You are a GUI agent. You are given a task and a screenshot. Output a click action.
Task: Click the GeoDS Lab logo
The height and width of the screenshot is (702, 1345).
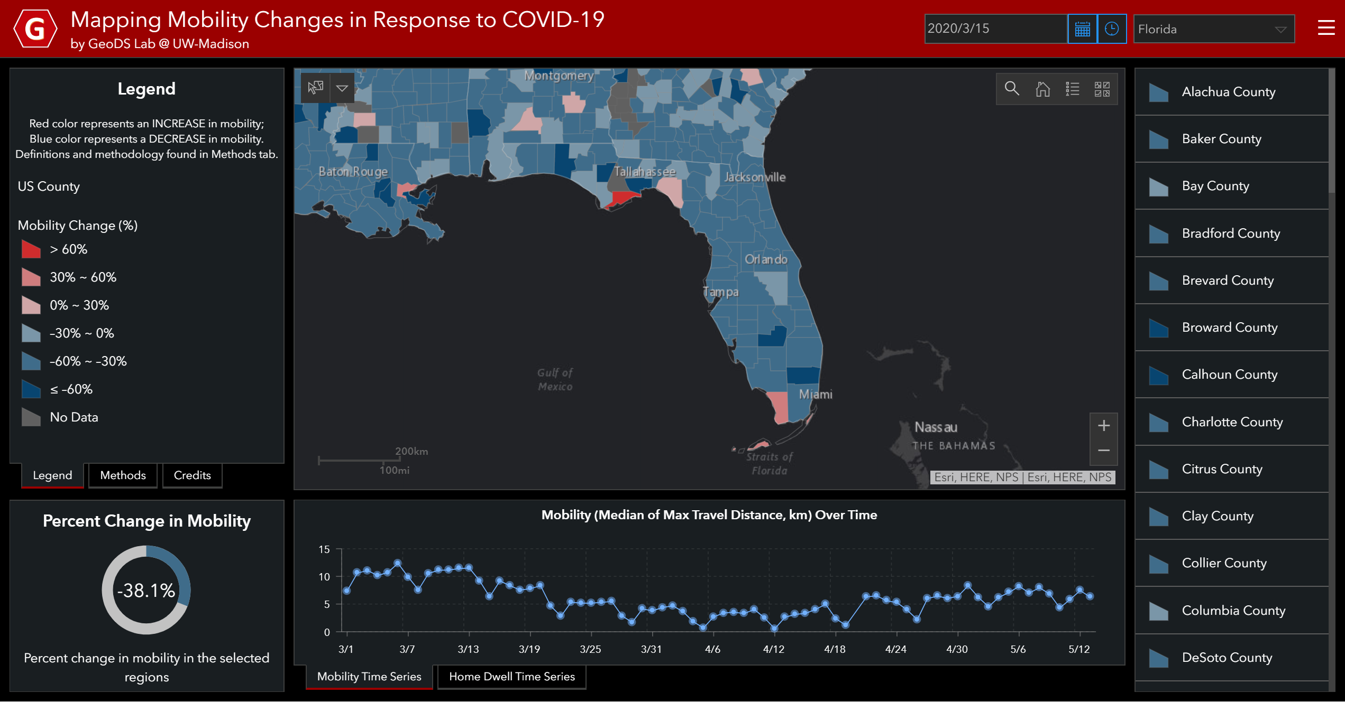(x=35, y=29)
